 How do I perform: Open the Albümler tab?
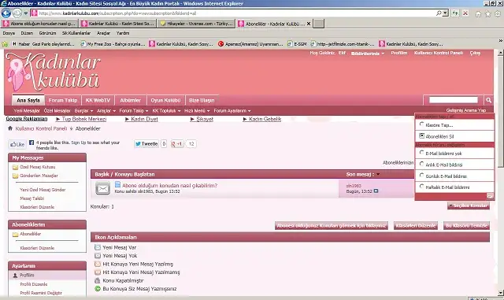131,100
